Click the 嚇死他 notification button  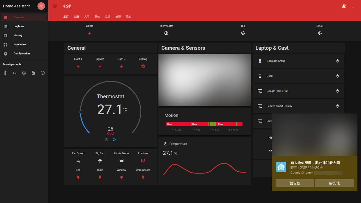coord(334,183)
